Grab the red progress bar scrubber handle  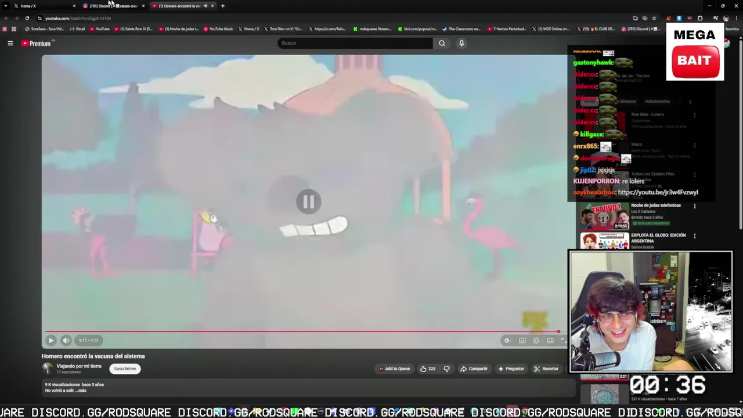558,331
